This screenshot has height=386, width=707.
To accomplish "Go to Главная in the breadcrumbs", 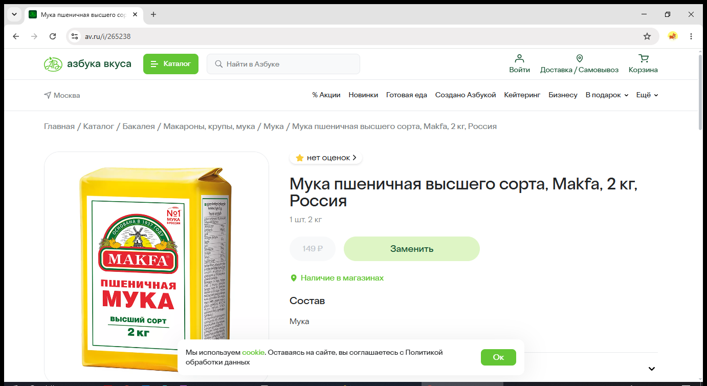I will pyautogui.click(x=59, y=126).
